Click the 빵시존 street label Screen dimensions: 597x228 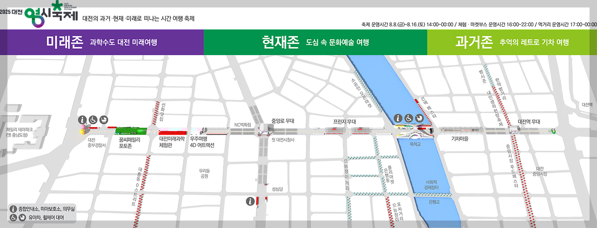click(x=482, y=76)
